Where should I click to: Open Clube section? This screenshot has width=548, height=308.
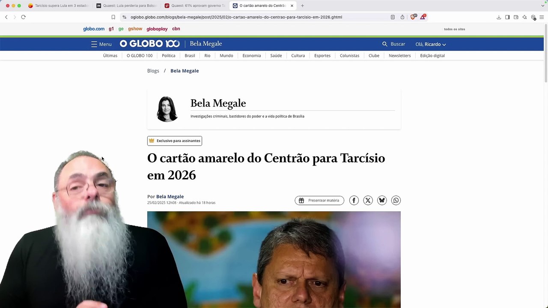click(374, 56)
